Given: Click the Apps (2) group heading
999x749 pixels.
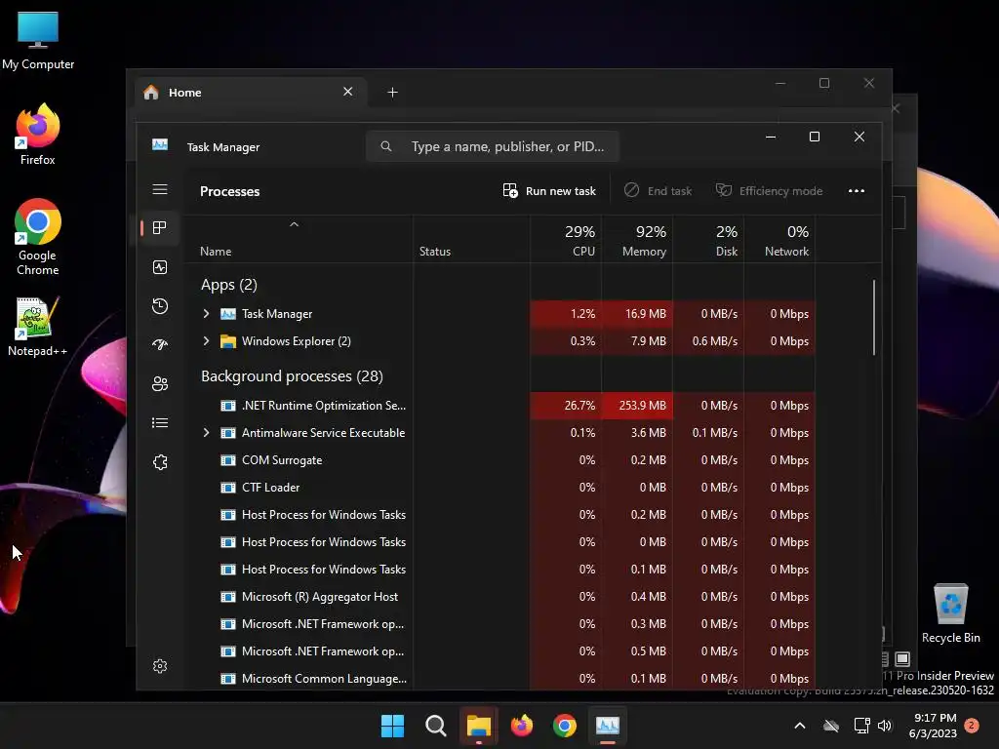Looking at the screenshot, I should 228,285.
